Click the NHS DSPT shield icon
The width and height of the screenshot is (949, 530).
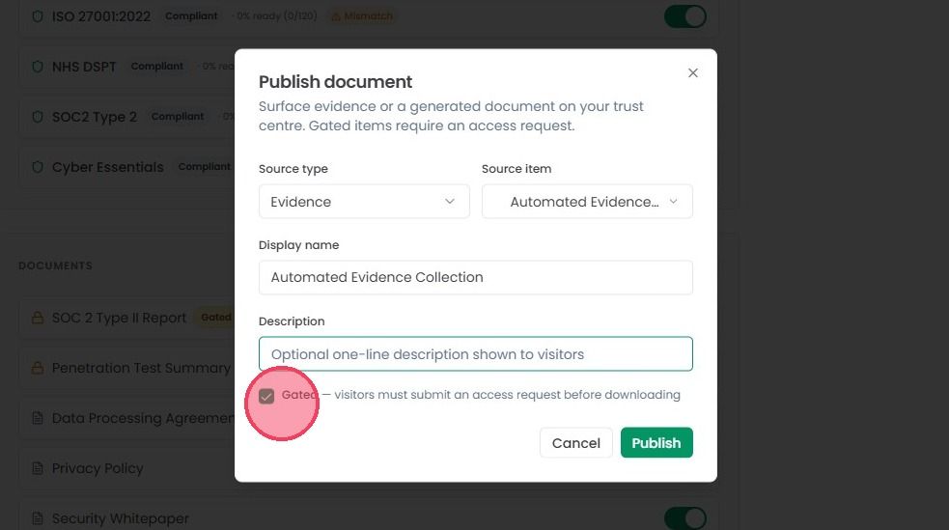coord(38,67)
